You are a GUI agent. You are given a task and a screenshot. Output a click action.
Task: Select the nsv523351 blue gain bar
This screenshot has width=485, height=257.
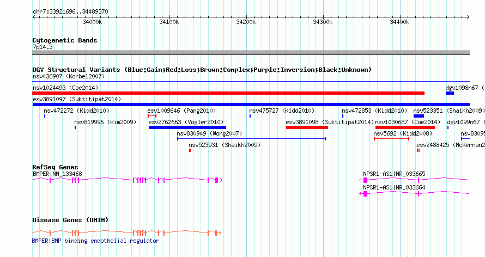[419, 116]
